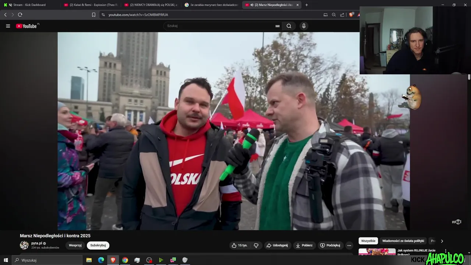The image size is (471, 265).
Task: Reload the page with the refresh icon
Action: [20, 15]
